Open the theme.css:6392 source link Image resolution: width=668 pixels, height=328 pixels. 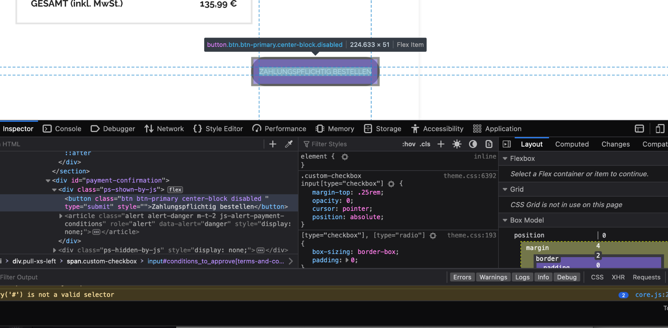click(469, 176)
